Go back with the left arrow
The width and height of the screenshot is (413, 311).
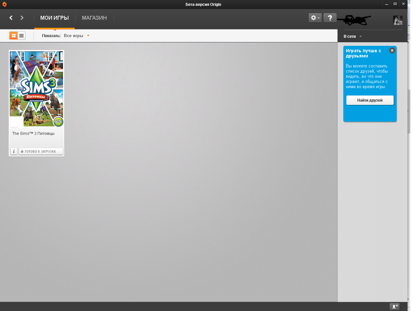click(11, 18)
